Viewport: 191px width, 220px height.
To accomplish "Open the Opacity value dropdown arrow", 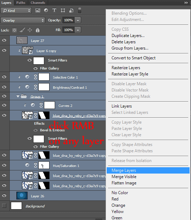I will point(78,20).
